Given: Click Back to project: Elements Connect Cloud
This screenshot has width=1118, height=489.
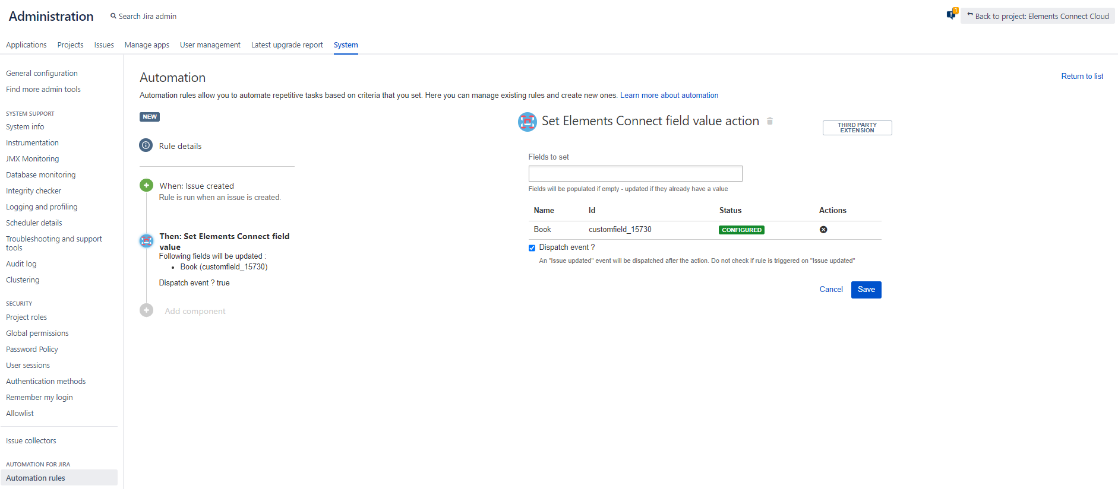Looking at the screenshot, I should click(x=1037, y=16).
